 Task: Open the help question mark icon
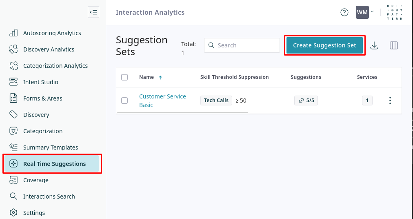click(344, 12)
